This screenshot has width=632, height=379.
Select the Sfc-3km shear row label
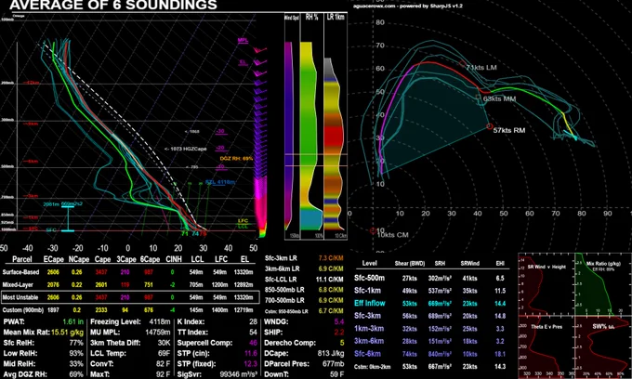coord(367,316)
